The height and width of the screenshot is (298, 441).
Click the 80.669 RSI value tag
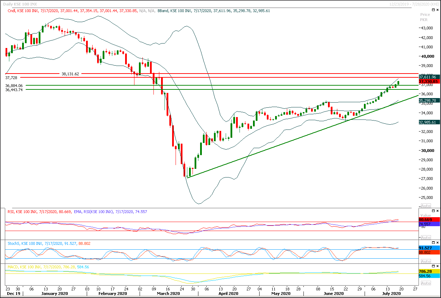[429, 220]
